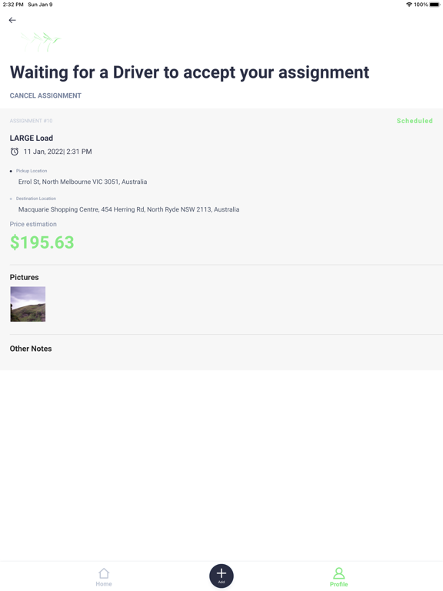Tap the Home house icon
The image size is (443, 591).
click(x=104, y=573)
